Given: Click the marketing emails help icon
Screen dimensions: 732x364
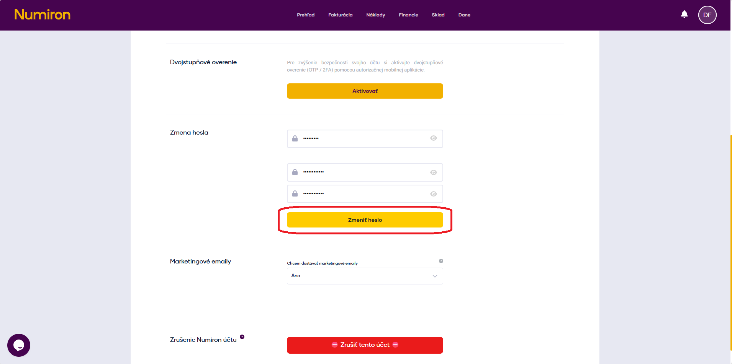Looking at the screenshot, I should tap(441, 261).
